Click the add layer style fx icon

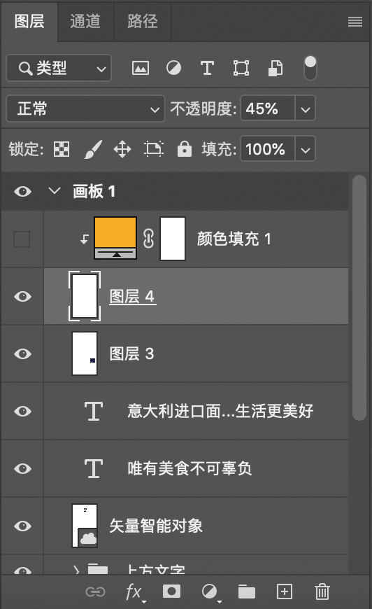pos(134,592)
